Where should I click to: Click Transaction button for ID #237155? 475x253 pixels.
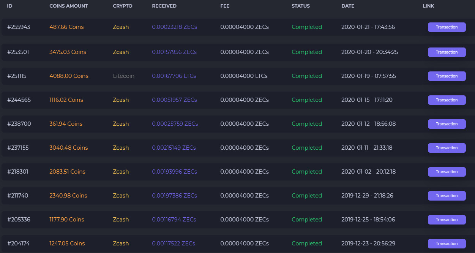[x=447, y=148]
